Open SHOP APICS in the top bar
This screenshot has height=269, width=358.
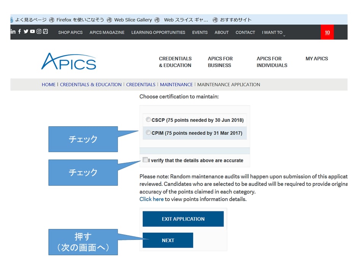70,32
